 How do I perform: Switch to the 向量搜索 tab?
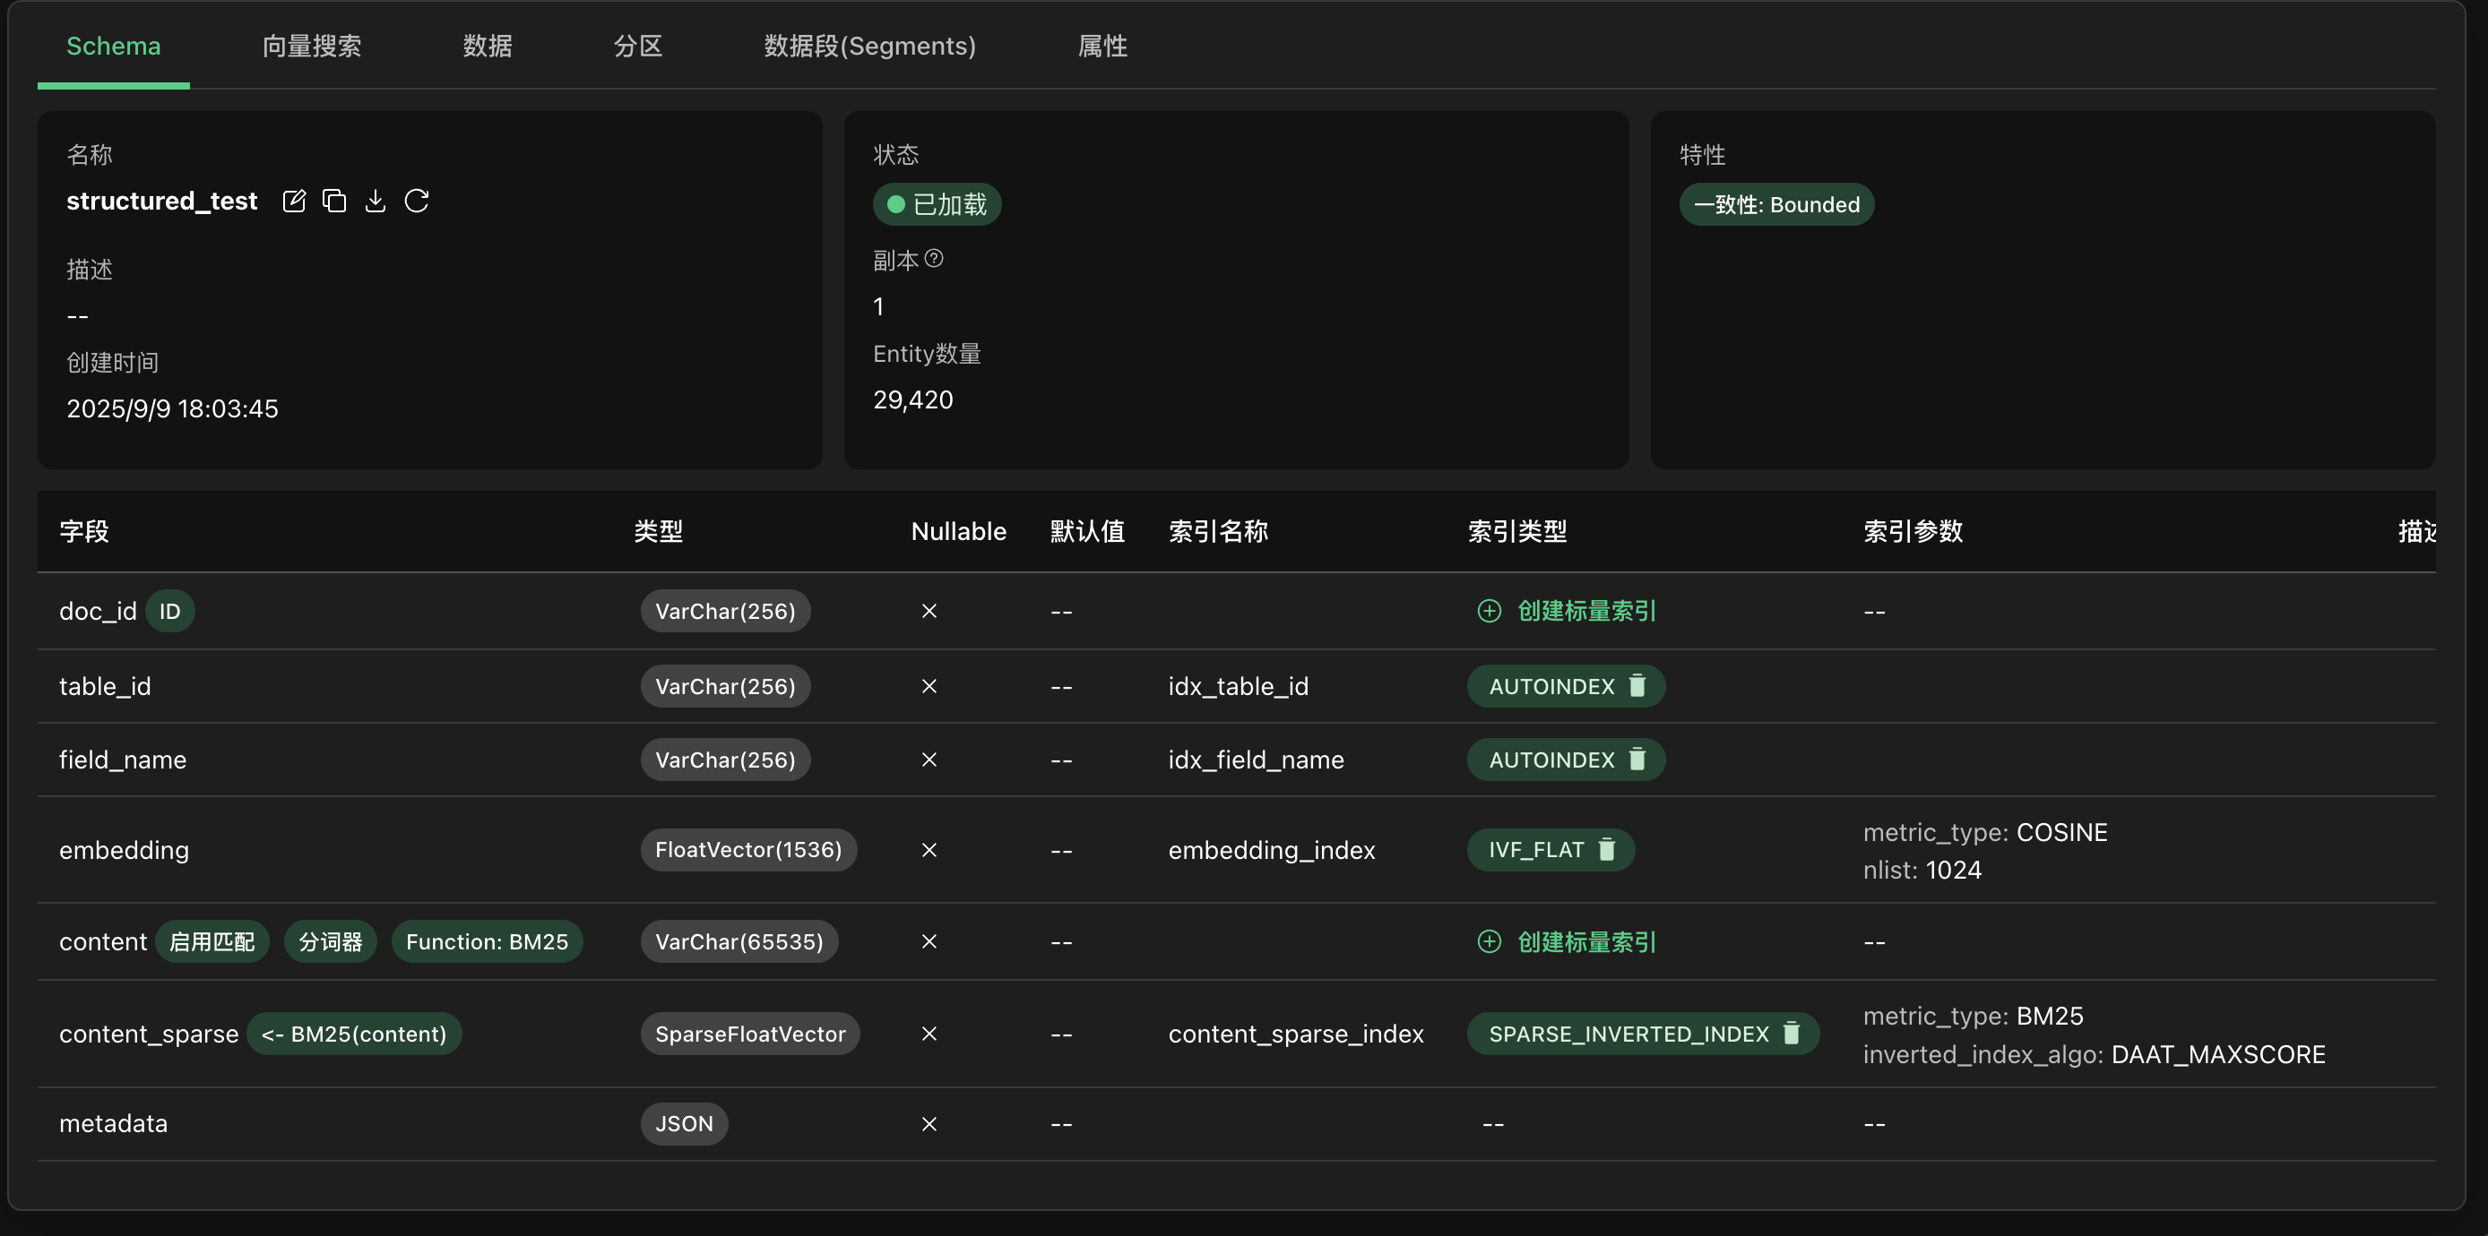(x=311, y=46)
